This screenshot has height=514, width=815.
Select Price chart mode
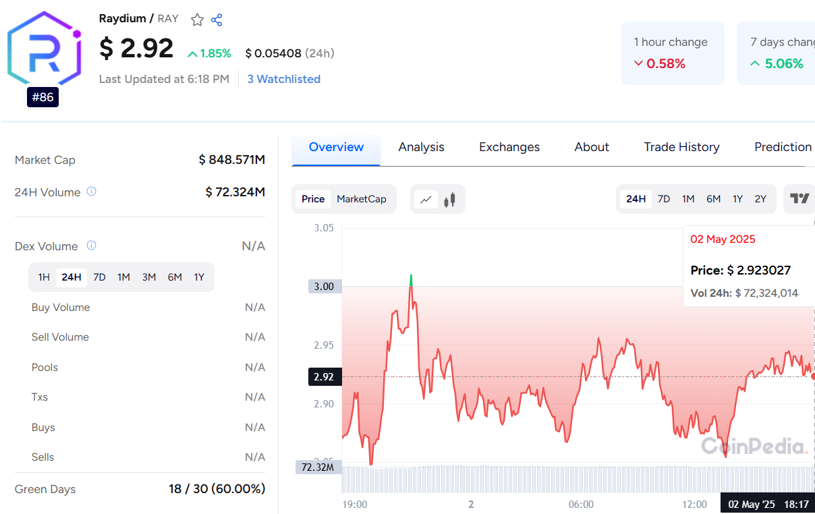point(313,199)
